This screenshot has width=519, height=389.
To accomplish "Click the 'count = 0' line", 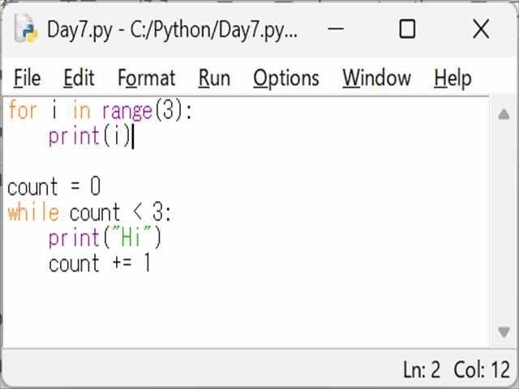I will pos(54,187).
